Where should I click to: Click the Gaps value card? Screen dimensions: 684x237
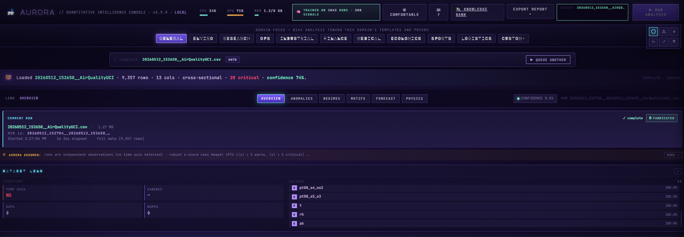73,210
